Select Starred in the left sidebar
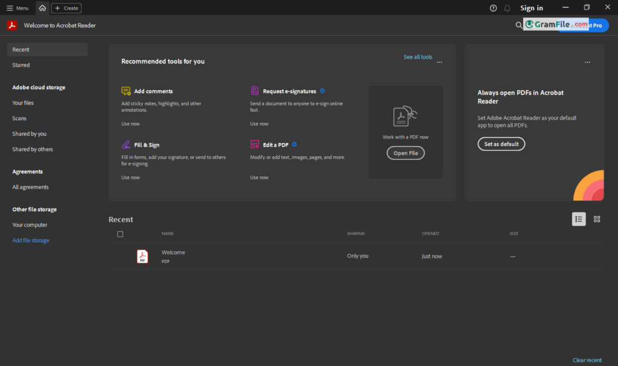This screenshot has width=618, height=366. pos(21,65)
